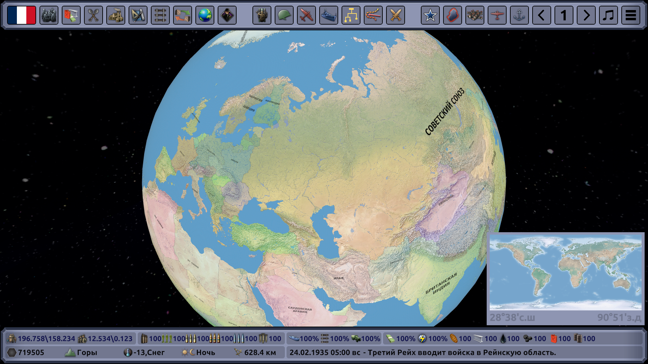Click the Rhineland news message text
This screenshot has width=648, height=364.
pyautogui.click(x=423, y=353)
